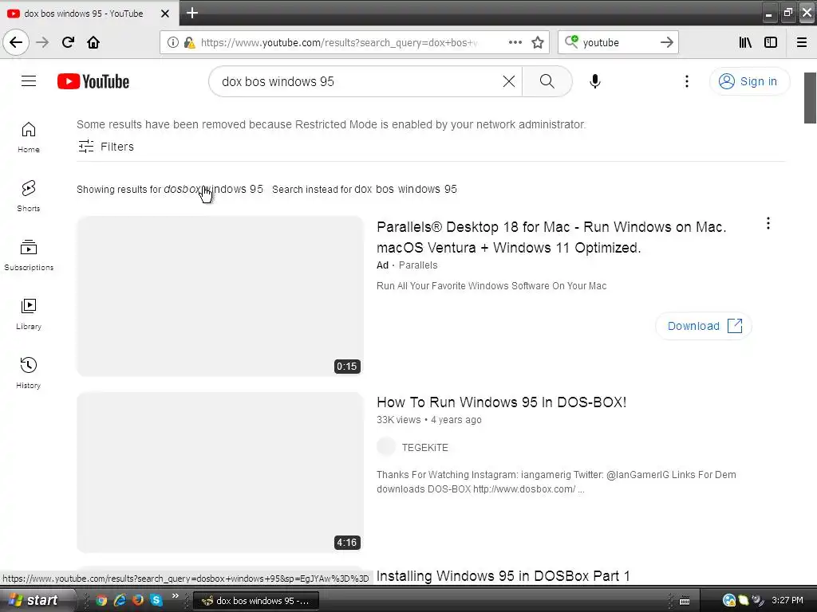This screenshot has width=817, height=612.
Task: Click the dosbox windows 95 corrected query link
Action: click(x=214, y=189)
